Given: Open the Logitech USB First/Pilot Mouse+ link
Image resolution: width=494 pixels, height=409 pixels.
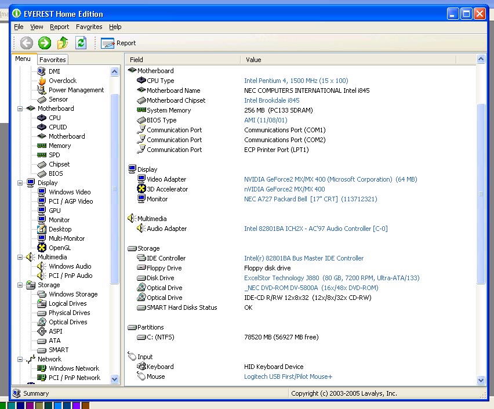Looking at the screenshot, I should click(x=288, y=377).
